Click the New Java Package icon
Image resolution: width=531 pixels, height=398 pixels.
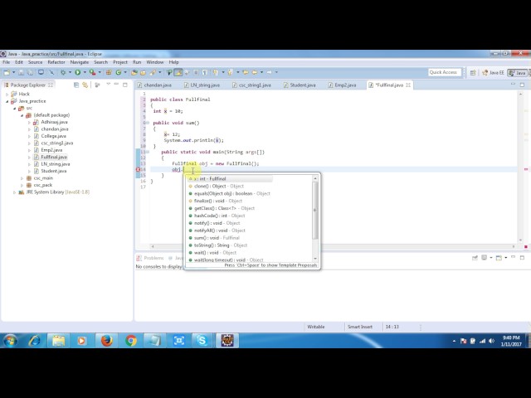[109, 72]
